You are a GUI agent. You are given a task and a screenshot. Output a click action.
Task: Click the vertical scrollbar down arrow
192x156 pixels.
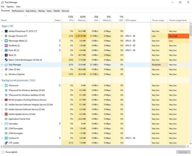pos(191,144)
